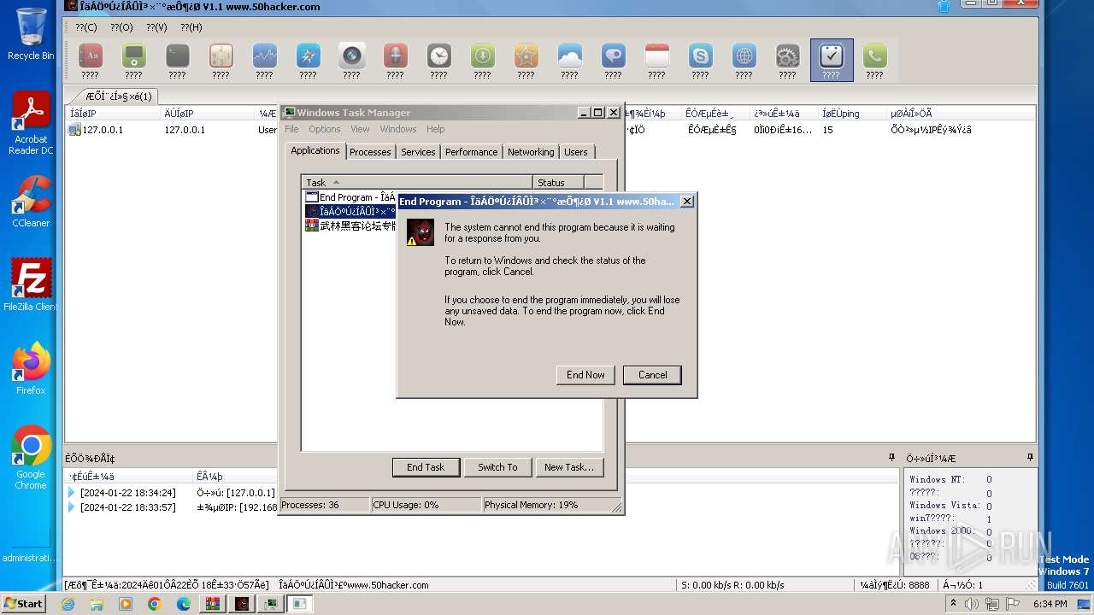This screenshot has width=1094, height=615.
Task: Switch to the Networking tab
Action: coord(531,152)
